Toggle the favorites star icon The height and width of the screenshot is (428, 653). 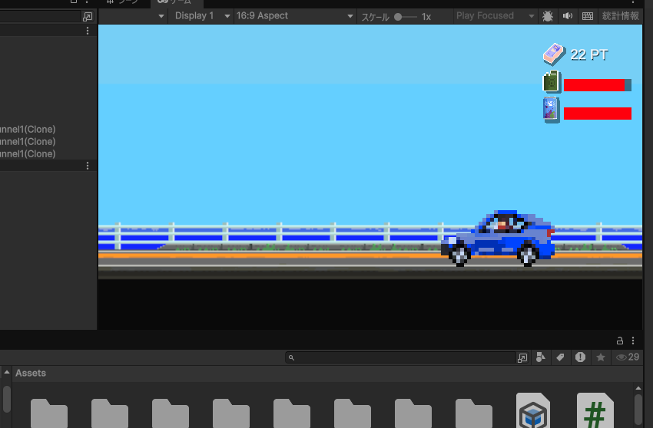tap(601, 357)
